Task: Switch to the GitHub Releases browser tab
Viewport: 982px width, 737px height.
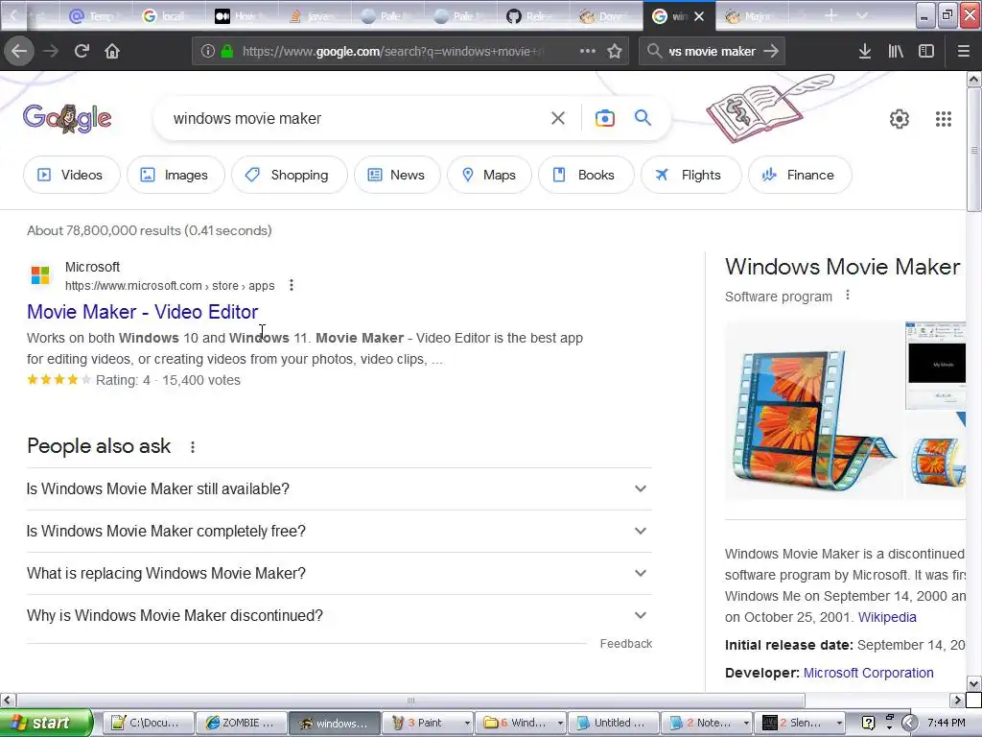Action: point(532,15)
